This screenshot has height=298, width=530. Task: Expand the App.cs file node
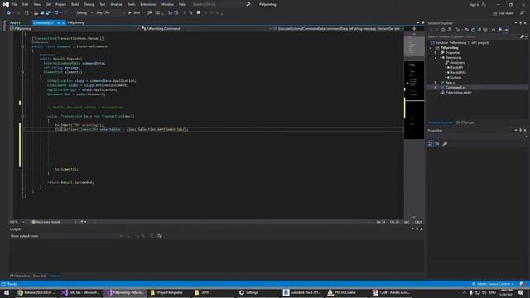click(436, 83)
